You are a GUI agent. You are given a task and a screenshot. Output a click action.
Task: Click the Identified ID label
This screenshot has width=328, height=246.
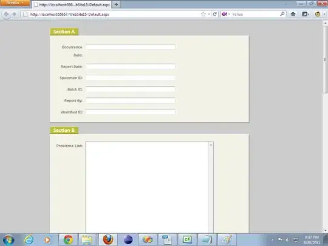coord(71,112)
